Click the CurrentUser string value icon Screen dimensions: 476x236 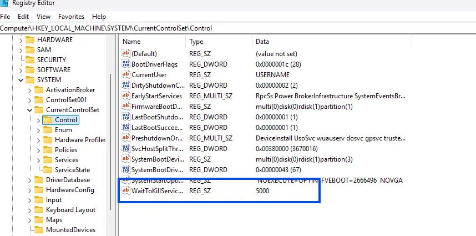pos(126,75)
